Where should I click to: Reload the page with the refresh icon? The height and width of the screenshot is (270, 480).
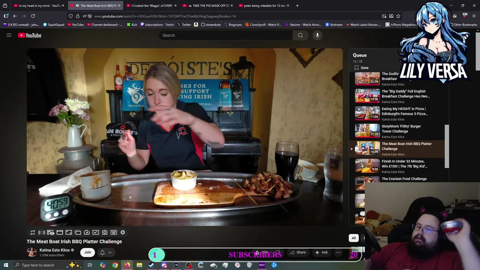[33, 16]
